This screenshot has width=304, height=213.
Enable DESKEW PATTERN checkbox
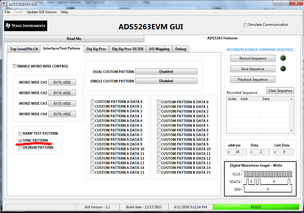tap(20, 148)
